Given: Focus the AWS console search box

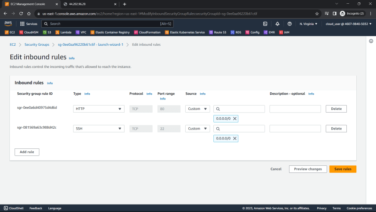Looking at the screenshot, I should 108,24.
